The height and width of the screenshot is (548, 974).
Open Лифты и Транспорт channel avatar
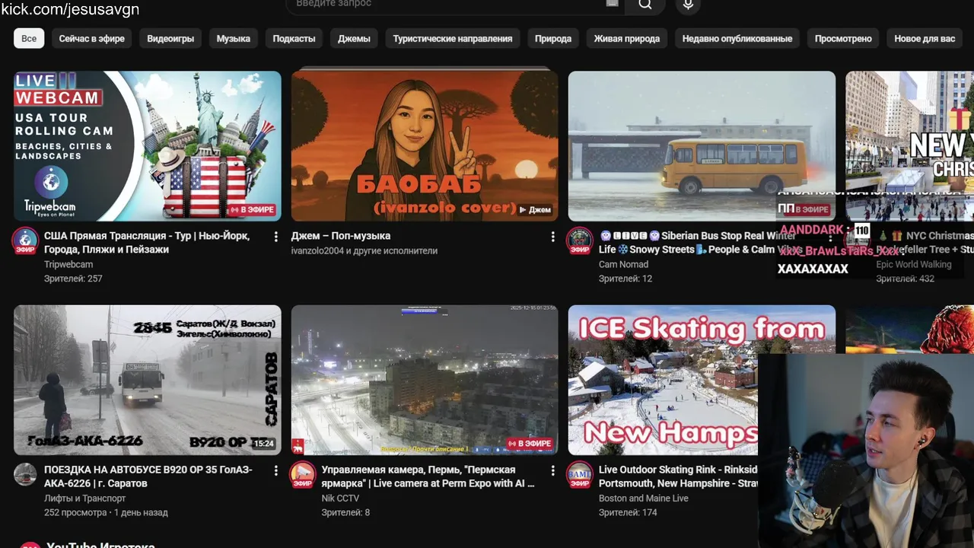tap(25, 475)
